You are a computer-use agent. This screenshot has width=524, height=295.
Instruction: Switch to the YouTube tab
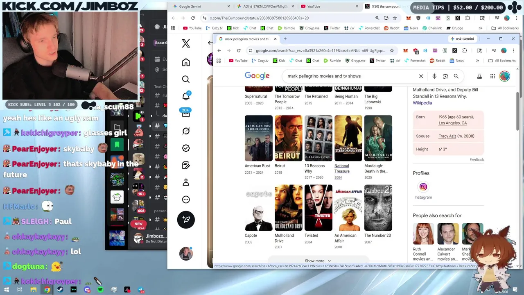(327, 7)
